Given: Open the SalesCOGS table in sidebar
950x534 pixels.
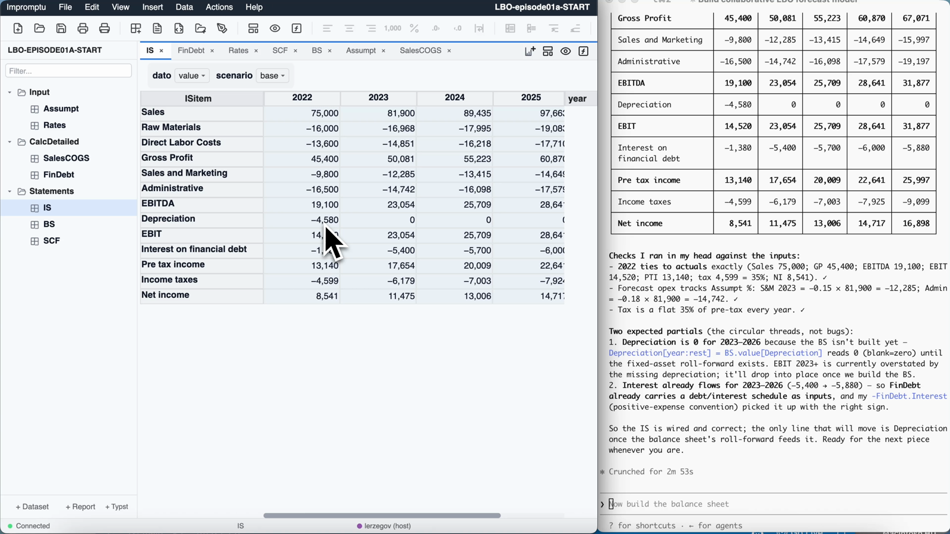Looking at the screenshot, I should pos(66,158).
